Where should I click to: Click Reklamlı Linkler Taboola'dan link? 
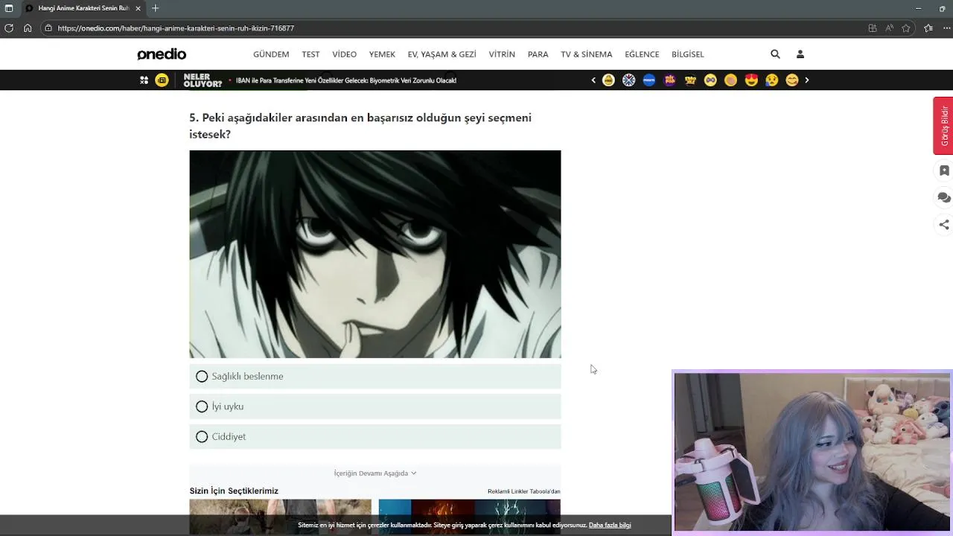tap(523, 491)
